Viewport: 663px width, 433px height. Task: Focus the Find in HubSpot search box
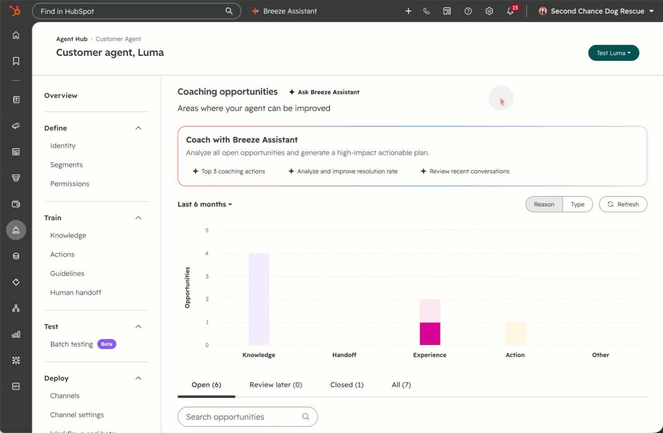pyautogui.click(x=136, y=11)
